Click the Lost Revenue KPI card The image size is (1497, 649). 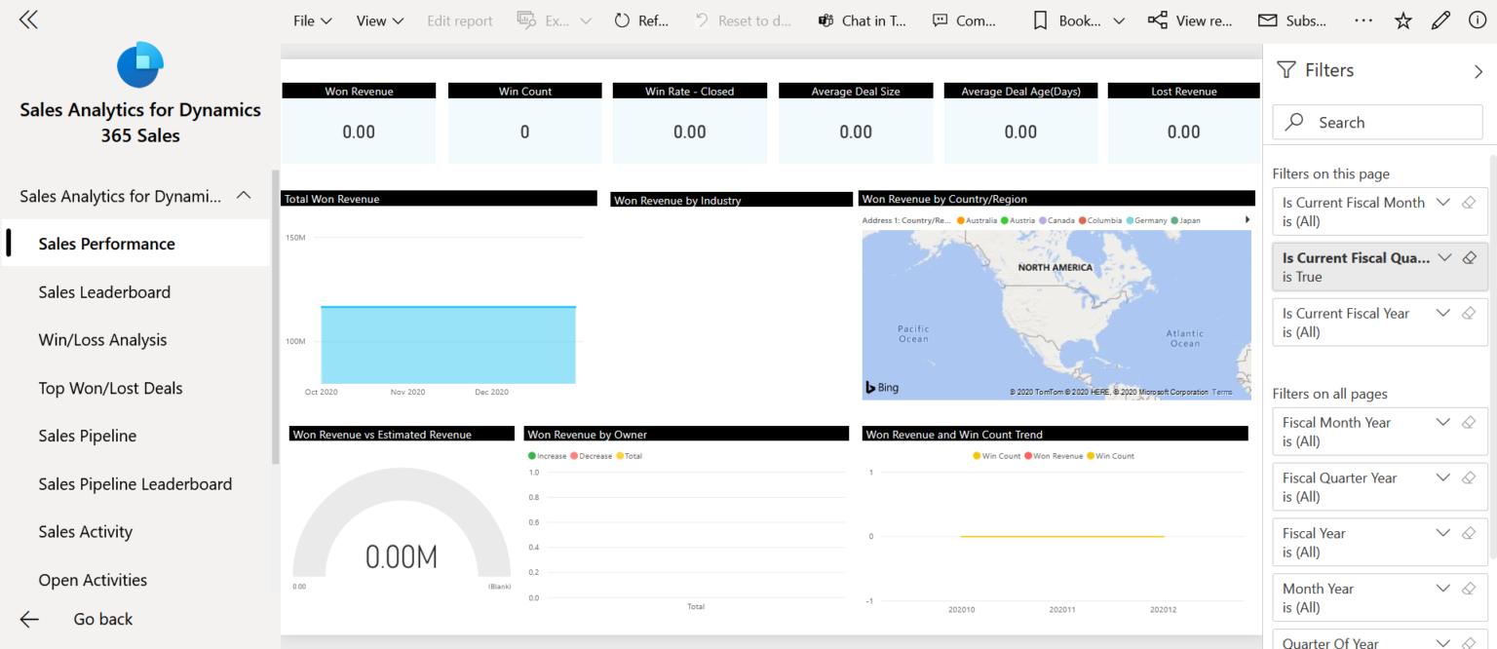pyautogui.click(x=1183, y=123)
